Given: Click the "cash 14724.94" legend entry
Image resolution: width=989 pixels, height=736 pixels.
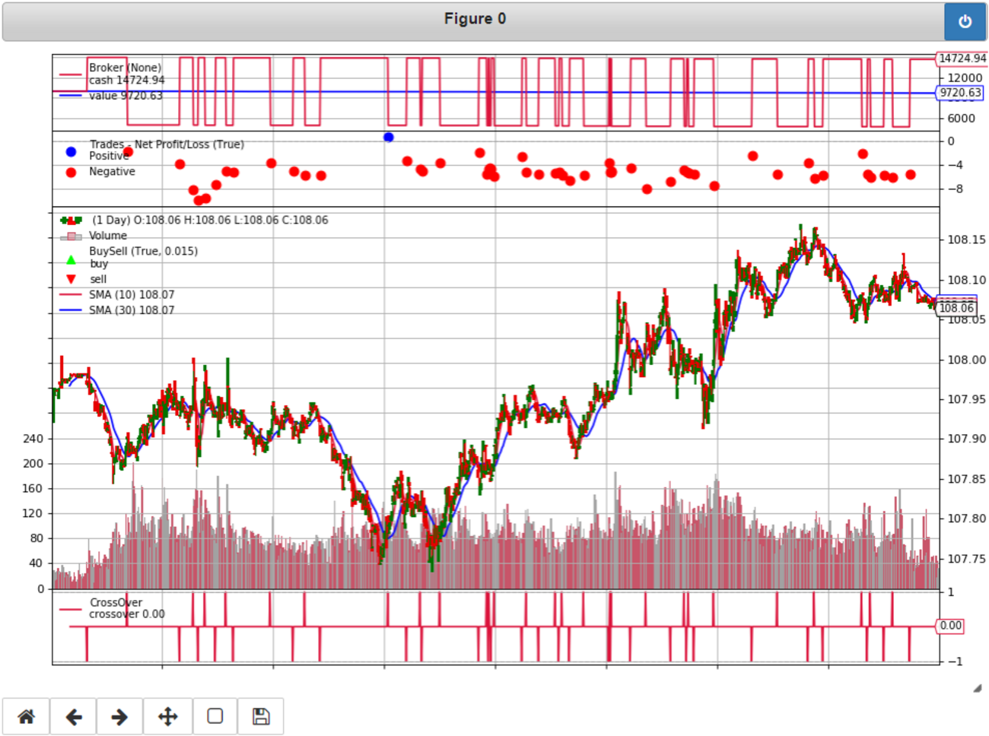Looking at the screenshot, I should (126, 80).
